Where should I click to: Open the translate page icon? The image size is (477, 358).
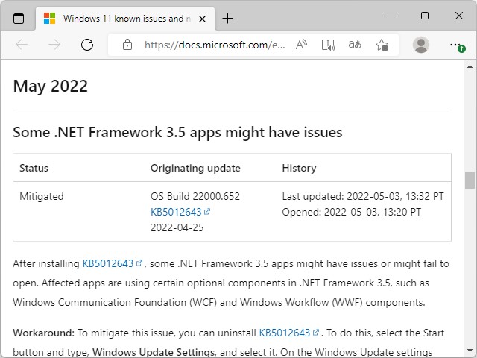[355, 45]
